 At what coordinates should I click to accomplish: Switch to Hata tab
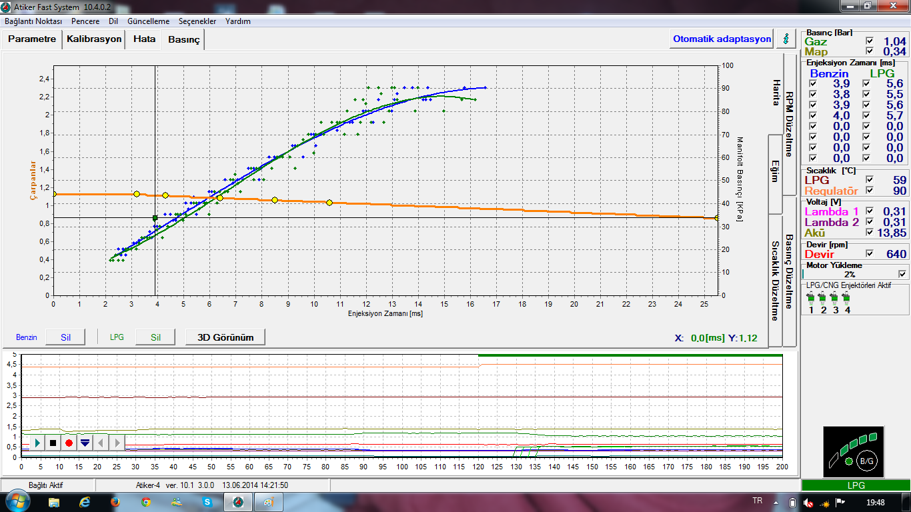[144, 39]
